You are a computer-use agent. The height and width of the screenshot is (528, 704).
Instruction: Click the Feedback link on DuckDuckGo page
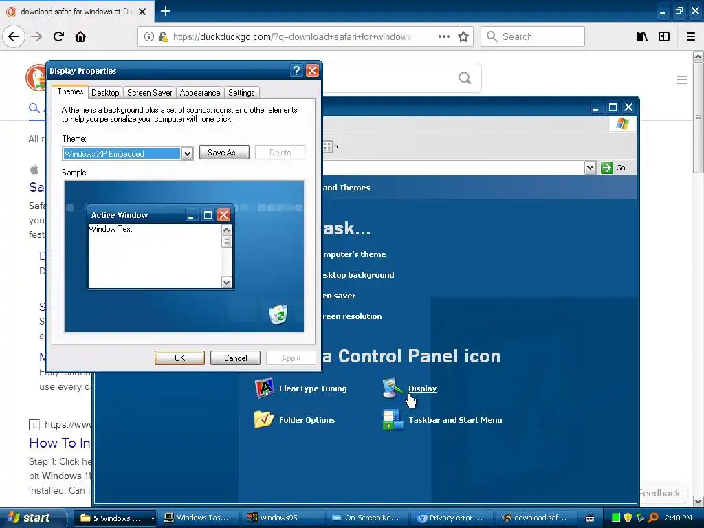click(x=659, y=493)
